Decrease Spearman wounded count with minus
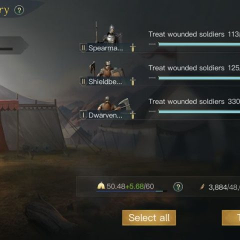Image resolution: width=240 pixels, height=240 pixels. coord(152,44)
